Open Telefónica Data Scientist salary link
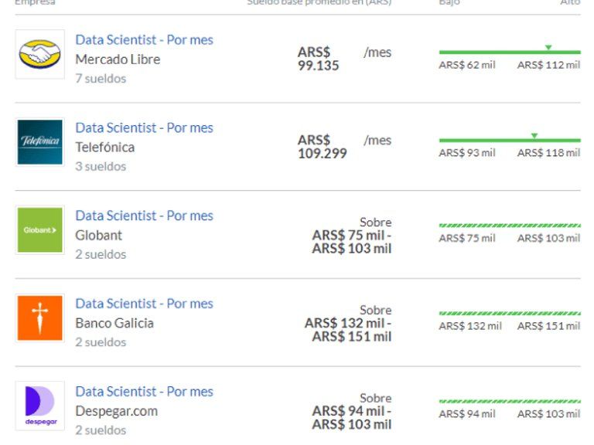Viewport: 594px width, 445px height. pyautogui.click(x=144, y=128)
